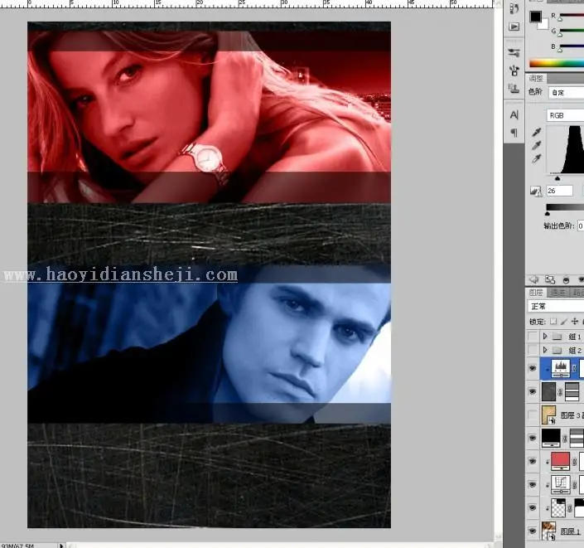Hide the 图层 1 layer

point(533,531)
